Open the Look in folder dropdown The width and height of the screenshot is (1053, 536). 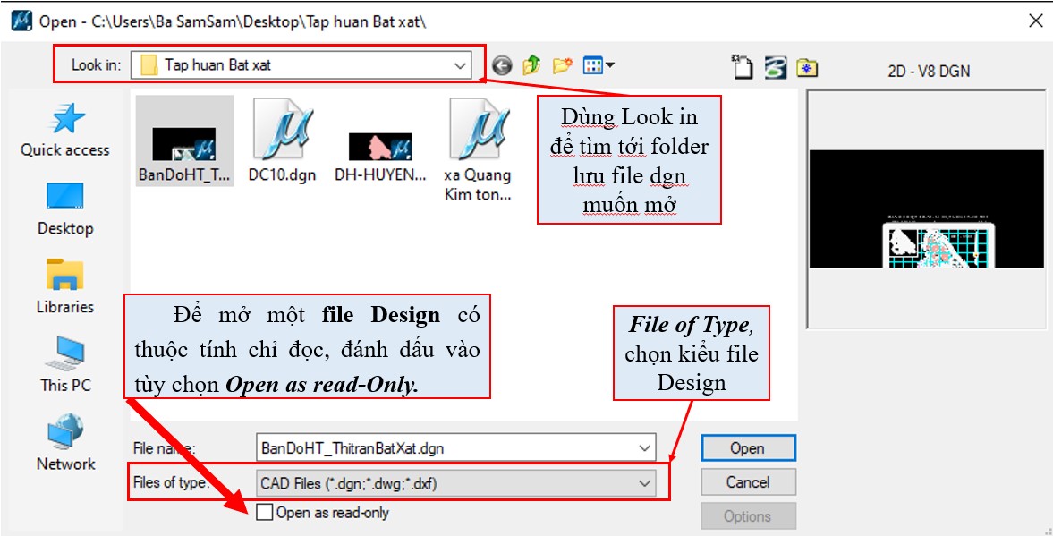coord(460,64)
